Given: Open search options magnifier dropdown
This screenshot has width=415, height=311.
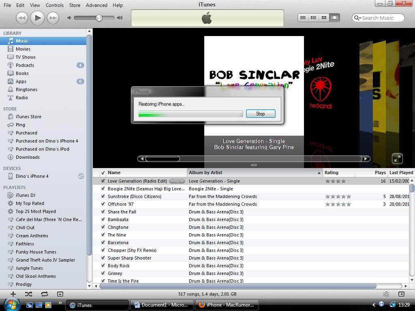Looking at the screenshot, I should point(357,18).
